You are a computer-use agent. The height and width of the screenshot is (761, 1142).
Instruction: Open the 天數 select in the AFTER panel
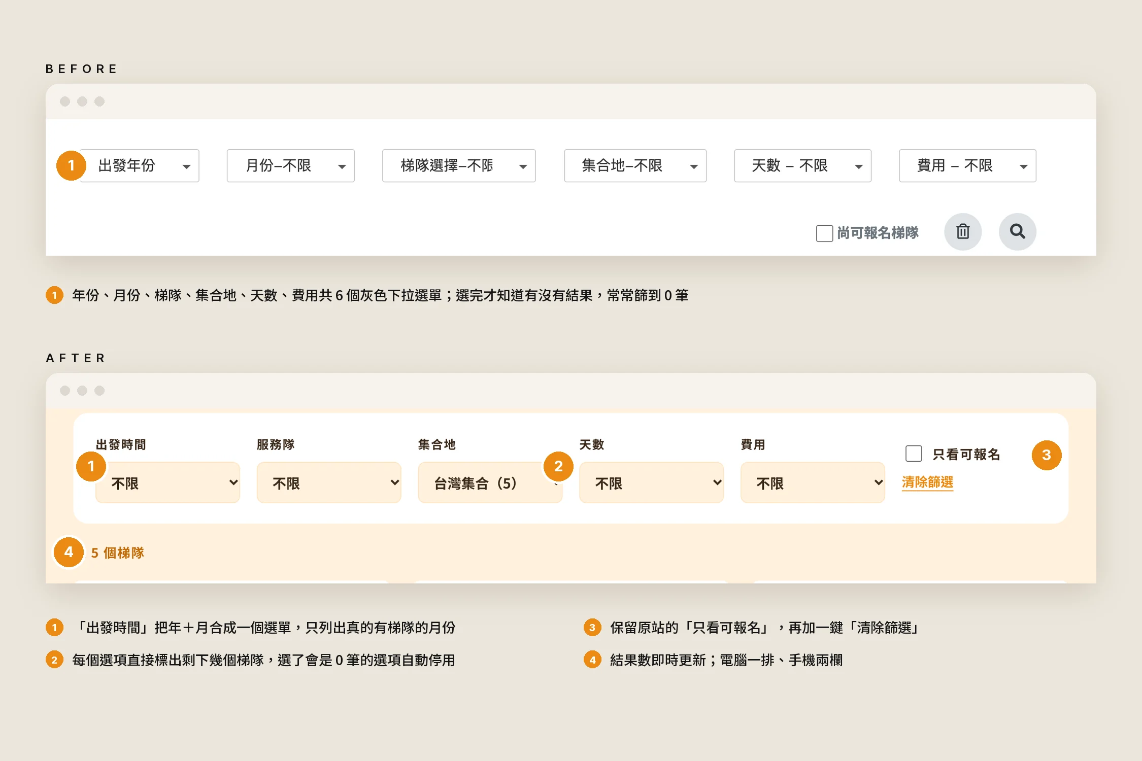coord(652,482)
